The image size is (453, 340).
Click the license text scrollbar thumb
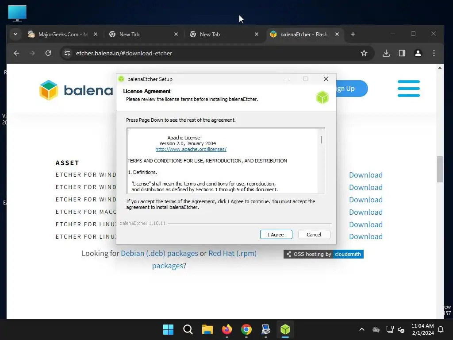(x=321, y=139)
